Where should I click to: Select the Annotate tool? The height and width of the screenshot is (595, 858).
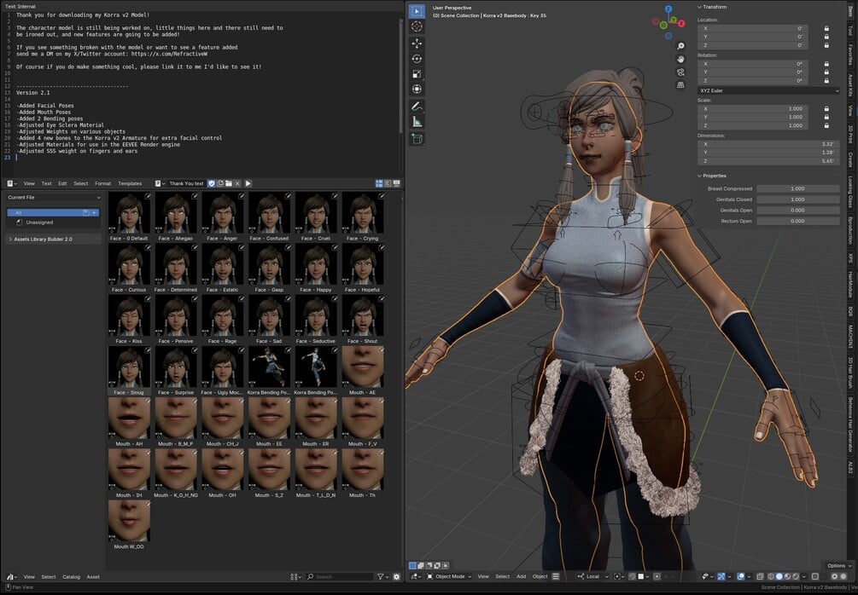click(417, 106)
